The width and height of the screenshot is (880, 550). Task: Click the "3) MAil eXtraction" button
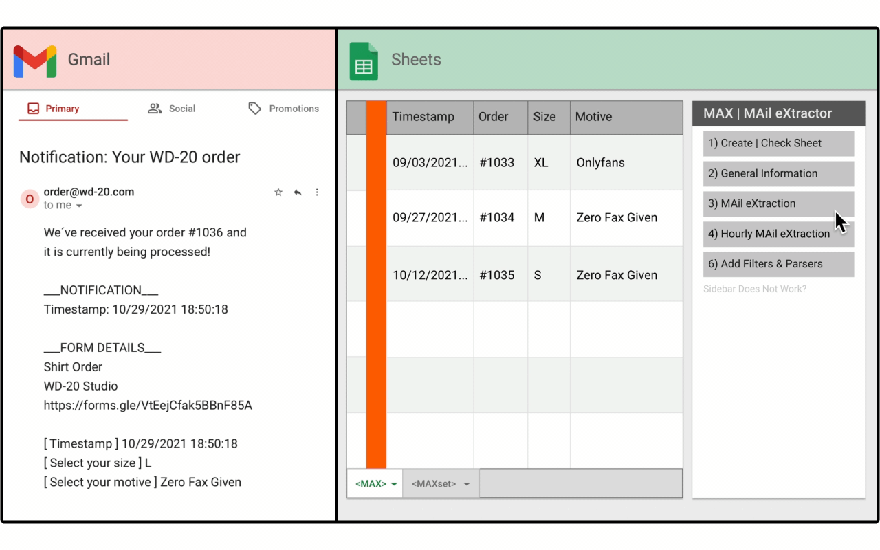coord(778,203)
